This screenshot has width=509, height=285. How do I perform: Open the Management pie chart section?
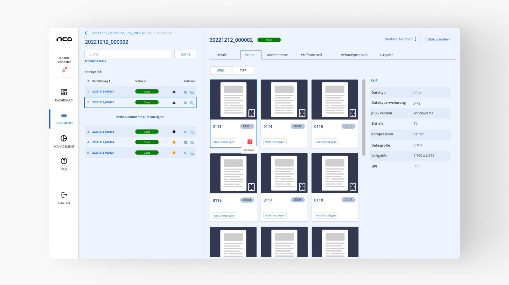coord(64,138)
